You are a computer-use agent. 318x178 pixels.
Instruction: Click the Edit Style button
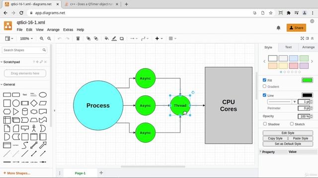click(x=288, y=133)
